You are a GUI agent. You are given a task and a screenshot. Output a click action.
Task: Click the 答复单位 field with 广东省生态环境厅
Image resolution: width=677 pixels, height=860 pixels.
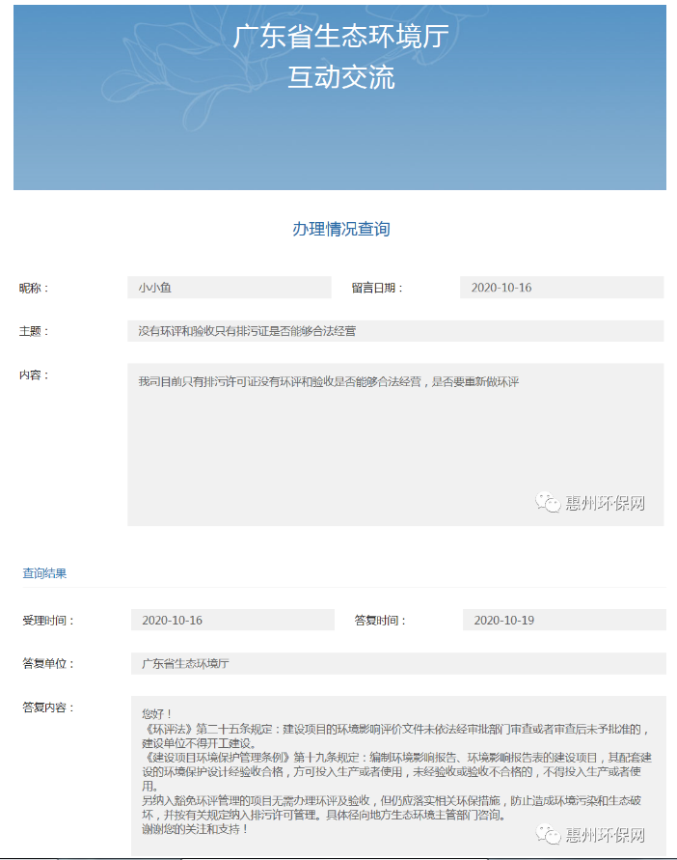click(x=397, y=663)
